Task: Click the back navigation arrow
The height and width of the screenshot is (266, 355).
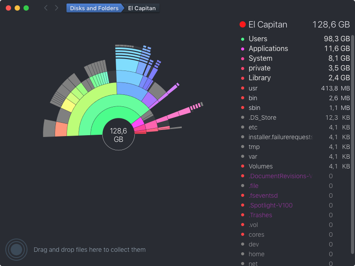Action: pos(46,8)
